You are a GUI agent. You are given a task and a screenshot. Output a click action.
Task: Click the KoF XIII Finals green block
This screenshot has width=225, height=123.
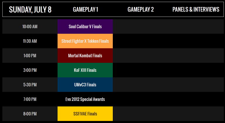[x=85, y=70]
